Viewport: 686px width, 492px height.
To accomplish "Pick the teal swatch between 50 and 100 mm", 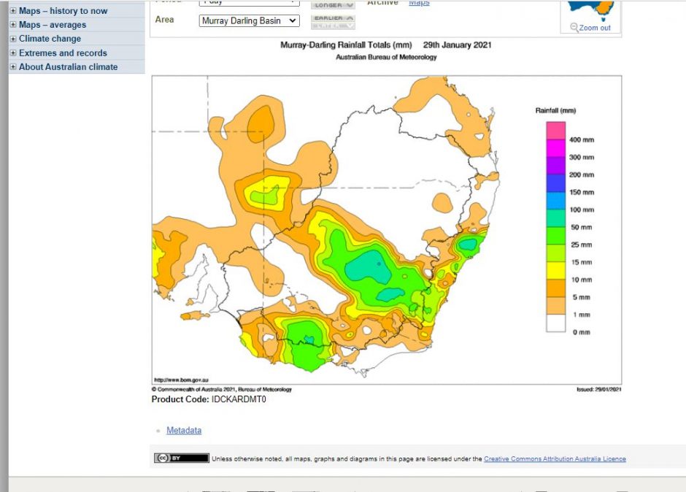I will (555, 218).
